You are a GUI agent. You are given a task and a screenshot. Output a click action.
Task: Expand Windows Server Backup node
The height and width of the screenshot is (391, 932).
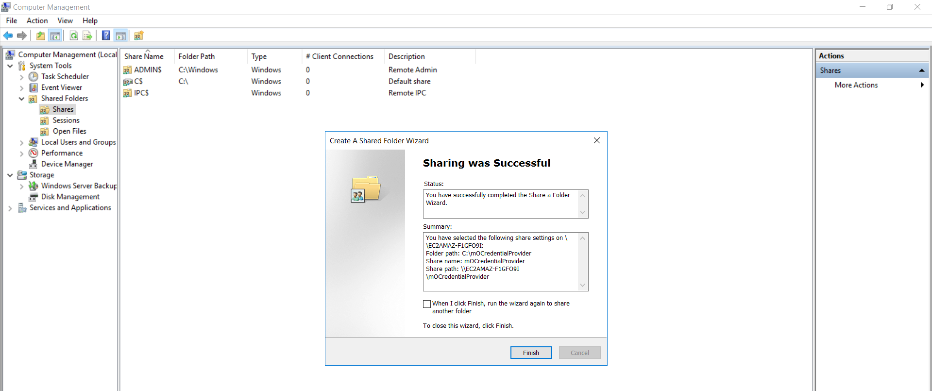point(21,186)
